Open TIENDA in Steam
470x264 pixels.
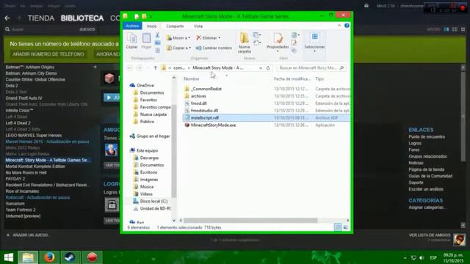point(41,18)
